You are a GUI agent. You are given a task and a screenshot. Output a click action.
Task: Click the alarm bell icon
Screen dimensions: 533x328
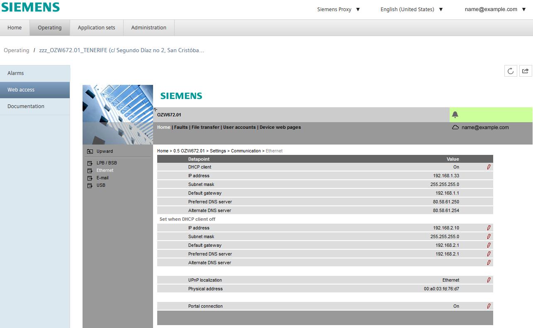(x=455, y=115)
